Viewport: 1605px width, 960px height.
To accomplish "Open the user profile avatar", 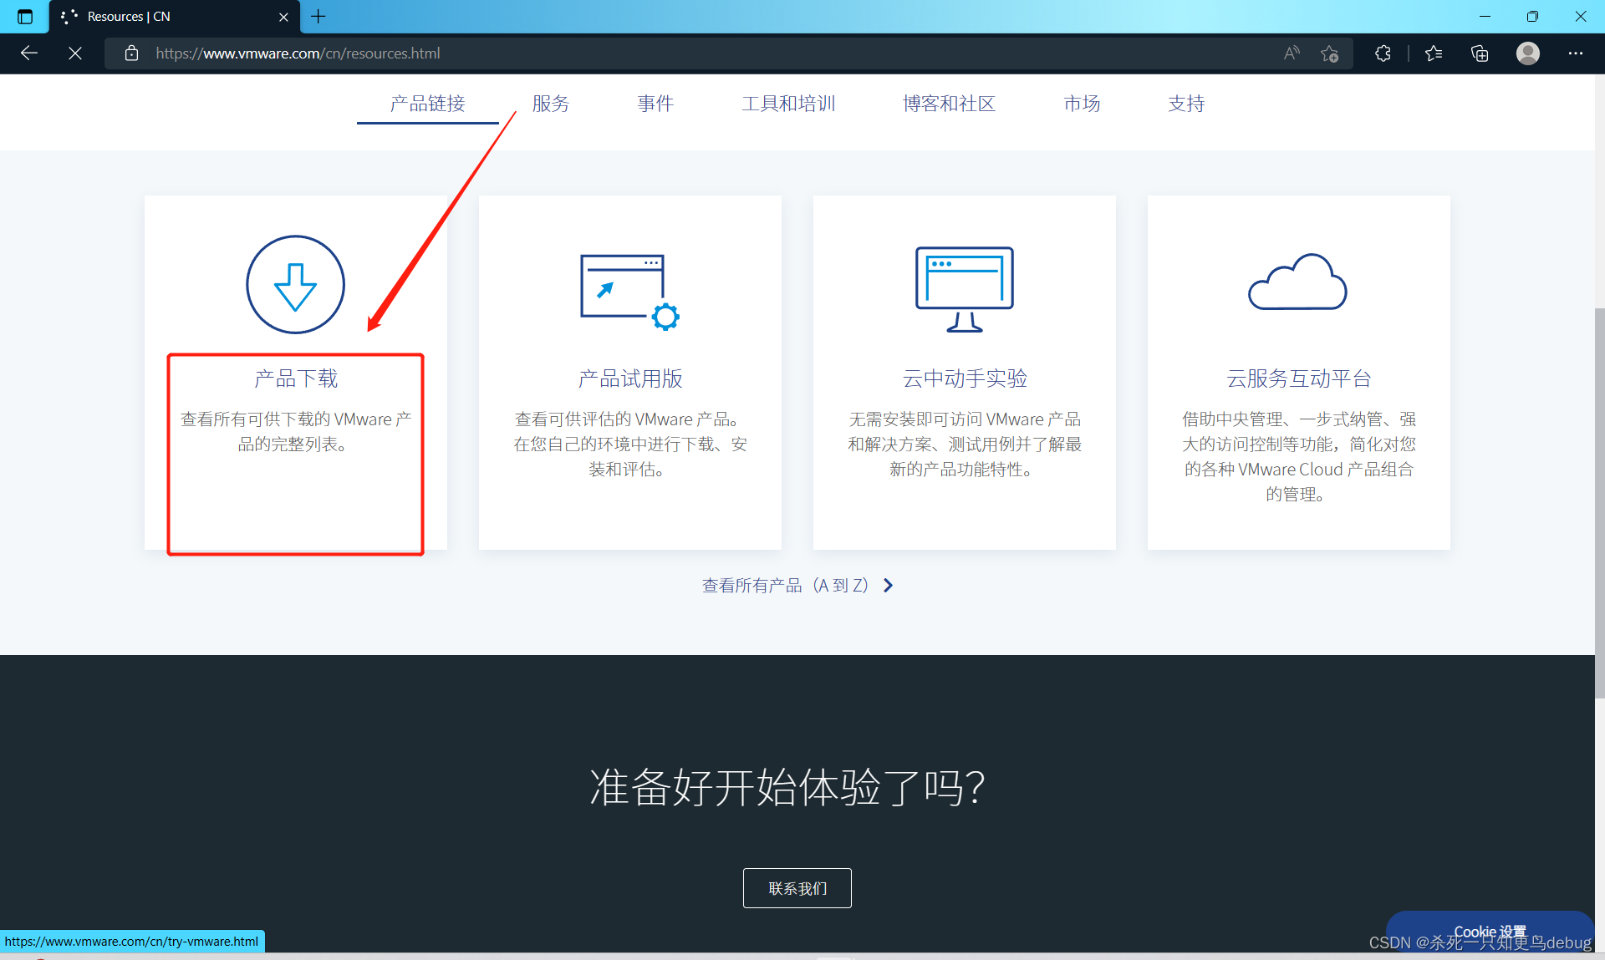I will coord(1527,53).
